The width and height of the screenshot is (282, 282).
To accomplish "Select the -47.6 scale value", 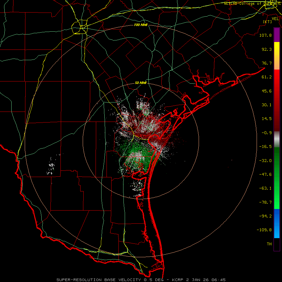I will (x=265, y=175).
